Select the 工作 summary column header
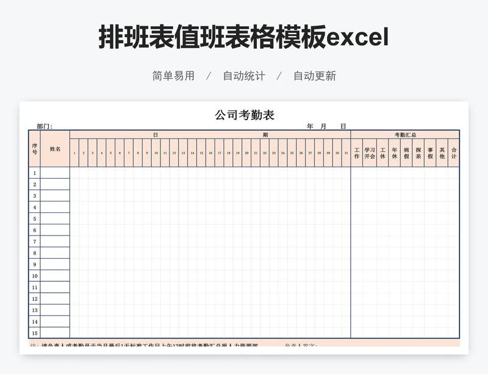 (357, 153)
